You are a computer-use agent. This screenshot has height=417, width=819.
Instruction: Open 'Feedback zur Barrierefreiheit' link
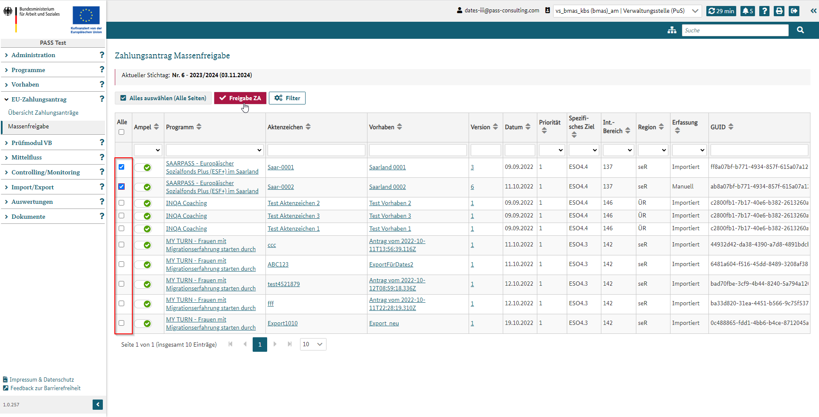(45, 388)
